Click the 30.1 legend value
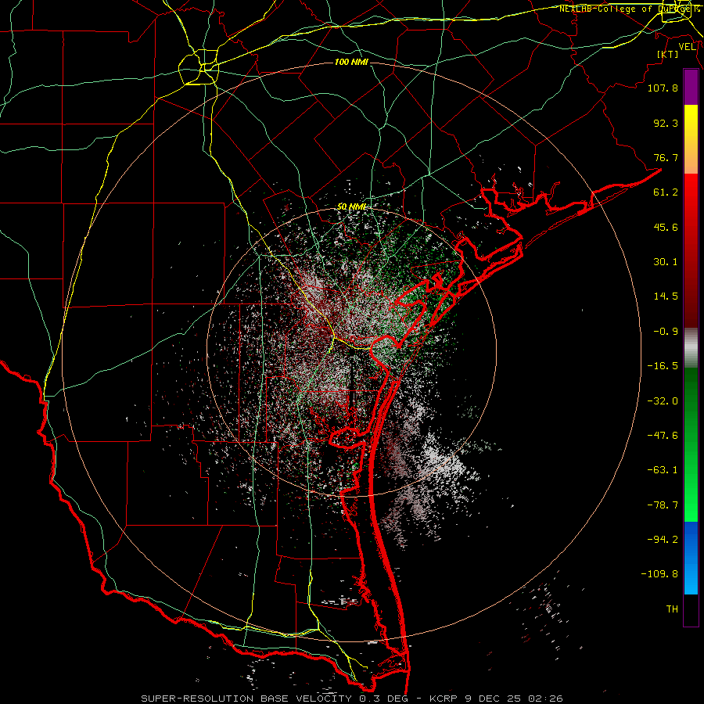Image resolution: width=704 pixels, height=704 pixels. click(666, 262)
